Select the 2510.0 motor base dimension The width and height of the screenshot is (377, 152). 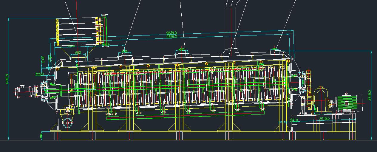click(x=324, y=119)
